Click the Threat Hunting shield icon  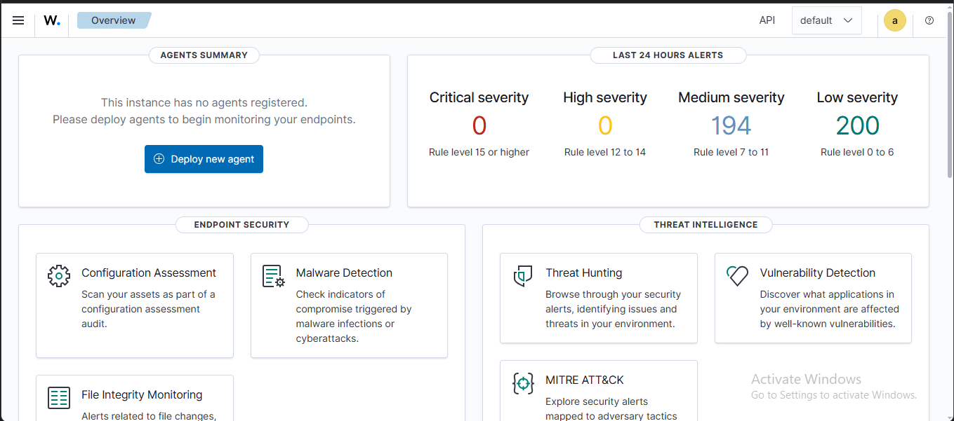pos(523,276)
